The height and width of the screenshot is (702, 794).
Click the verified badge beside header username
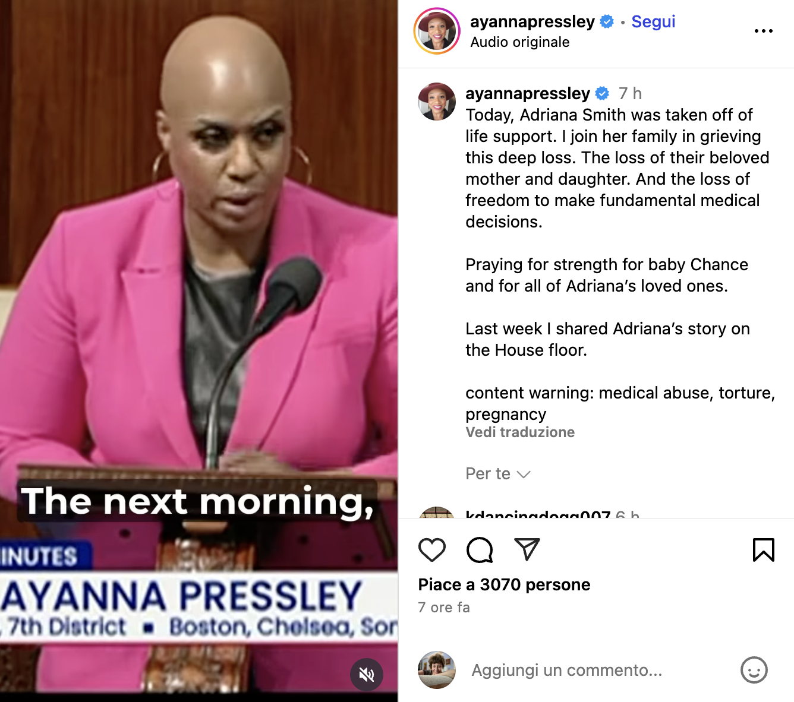(x=607, y=22)
